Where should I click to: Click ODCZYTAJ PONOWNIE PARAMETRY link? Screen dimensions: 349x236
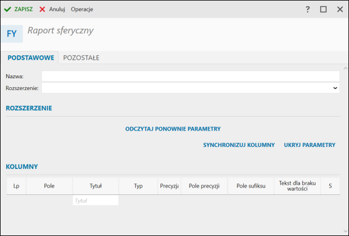(x=173, y=129)
